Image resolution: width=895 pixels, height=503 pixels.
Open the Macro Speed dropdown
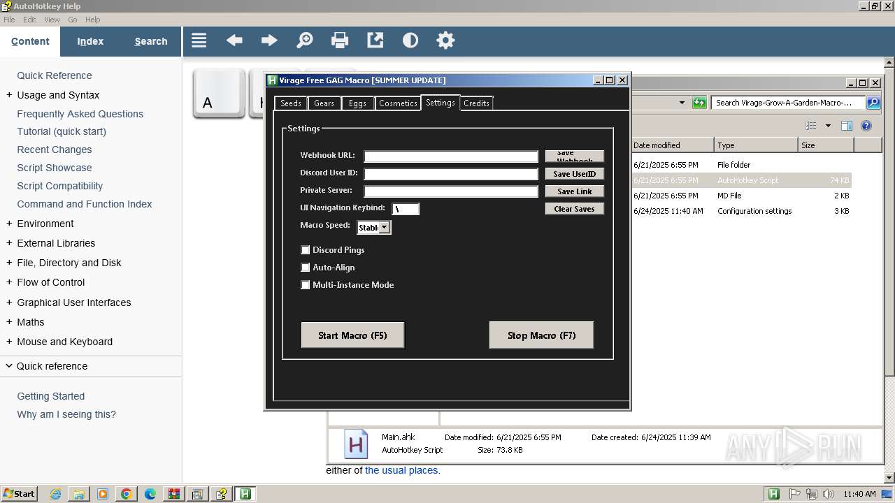384,227
